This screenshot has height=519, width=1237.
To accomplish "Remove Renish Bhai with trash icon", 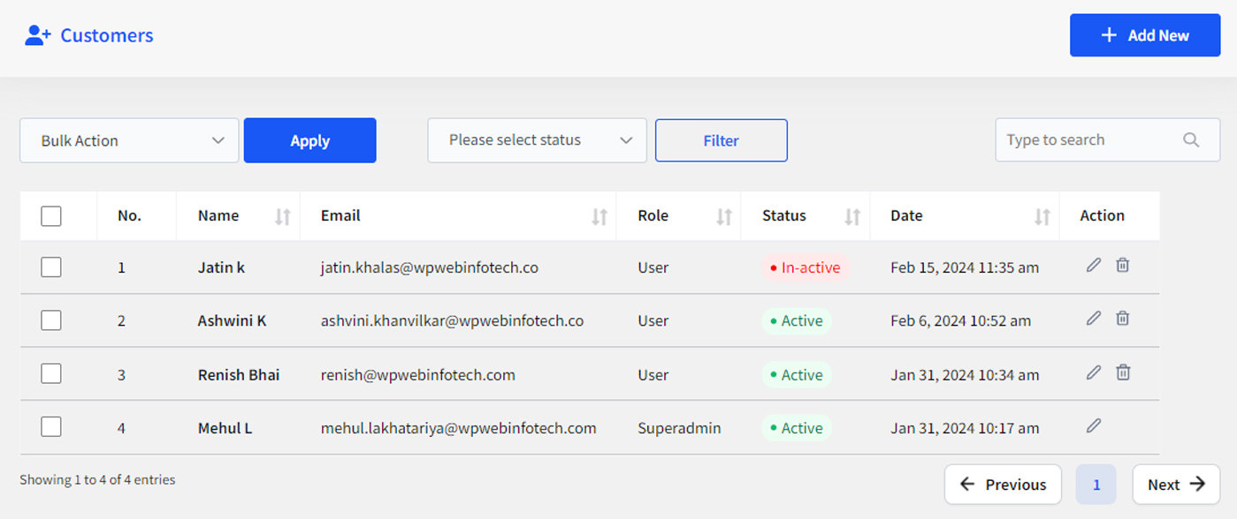I will pos(1122,372).
